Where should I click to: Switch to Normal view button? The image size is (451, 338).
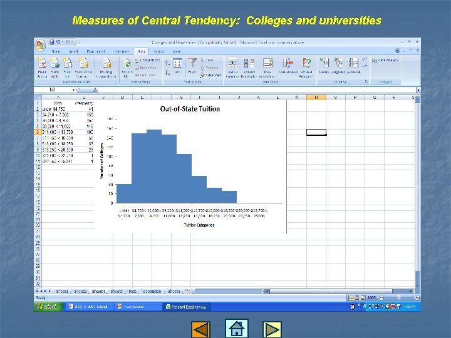(x=351, y=298)
